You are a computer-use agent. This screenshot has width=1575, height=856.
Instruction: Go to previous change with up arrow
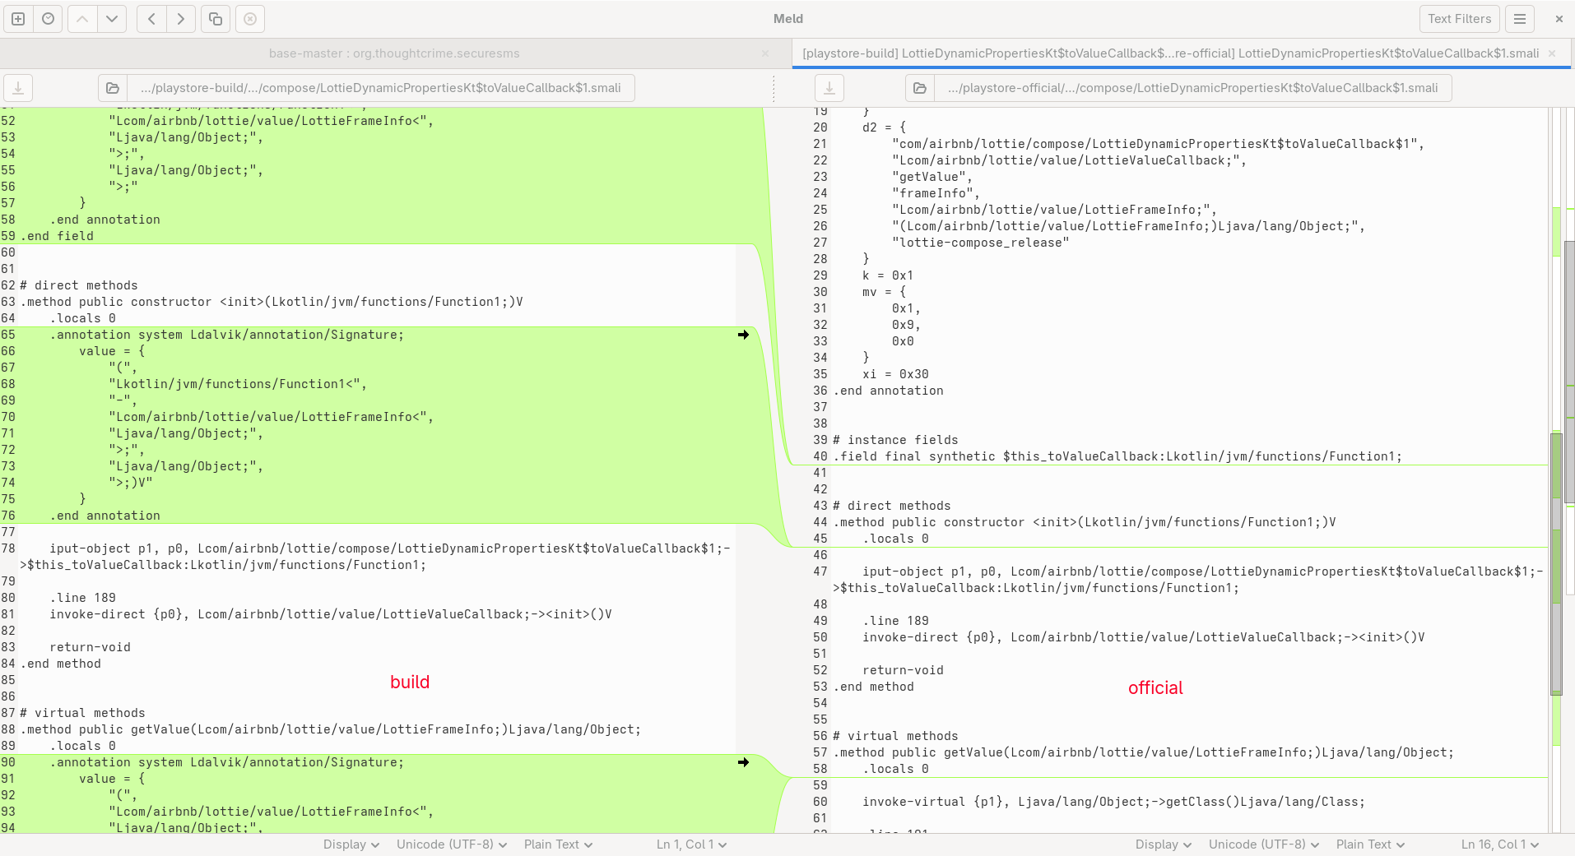pos(82,19)
